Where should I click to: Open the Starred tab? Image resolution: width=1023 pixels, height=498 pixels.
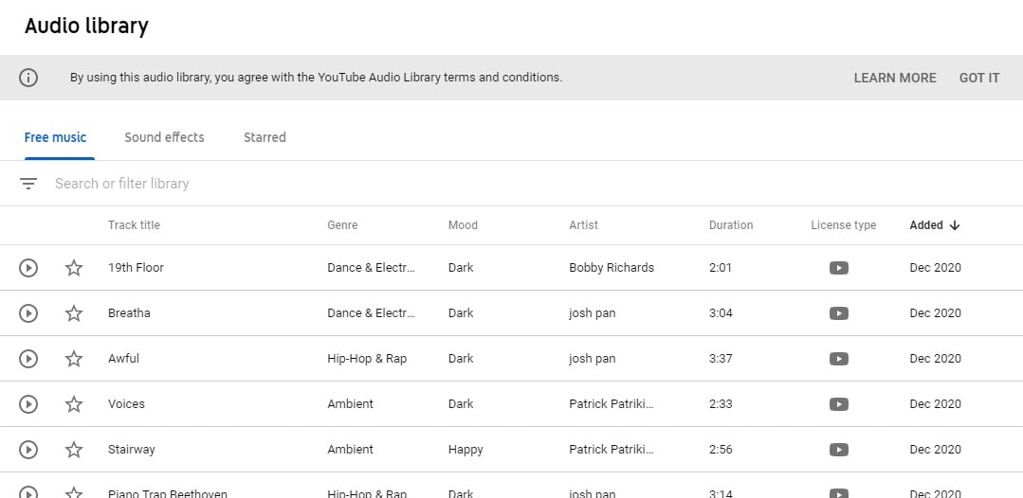pyautogui.click(x=265, y=137)
